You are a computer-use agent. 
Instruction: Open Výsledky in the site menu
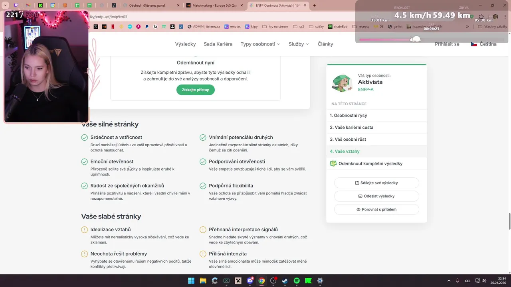tap(185, 44)
